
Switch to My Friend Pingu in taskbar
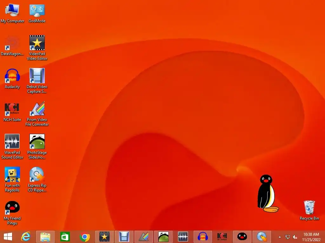coord(242,237)
